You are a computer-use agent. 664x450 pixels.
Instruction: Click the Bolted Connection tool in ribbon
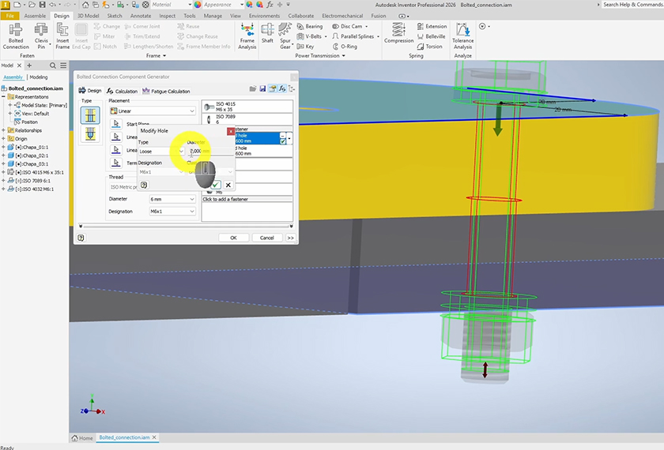pos(16,36)
